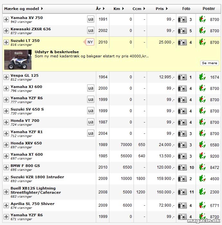
Task: Expand the Vespa GL 125 row
Action: click(6, 77)
